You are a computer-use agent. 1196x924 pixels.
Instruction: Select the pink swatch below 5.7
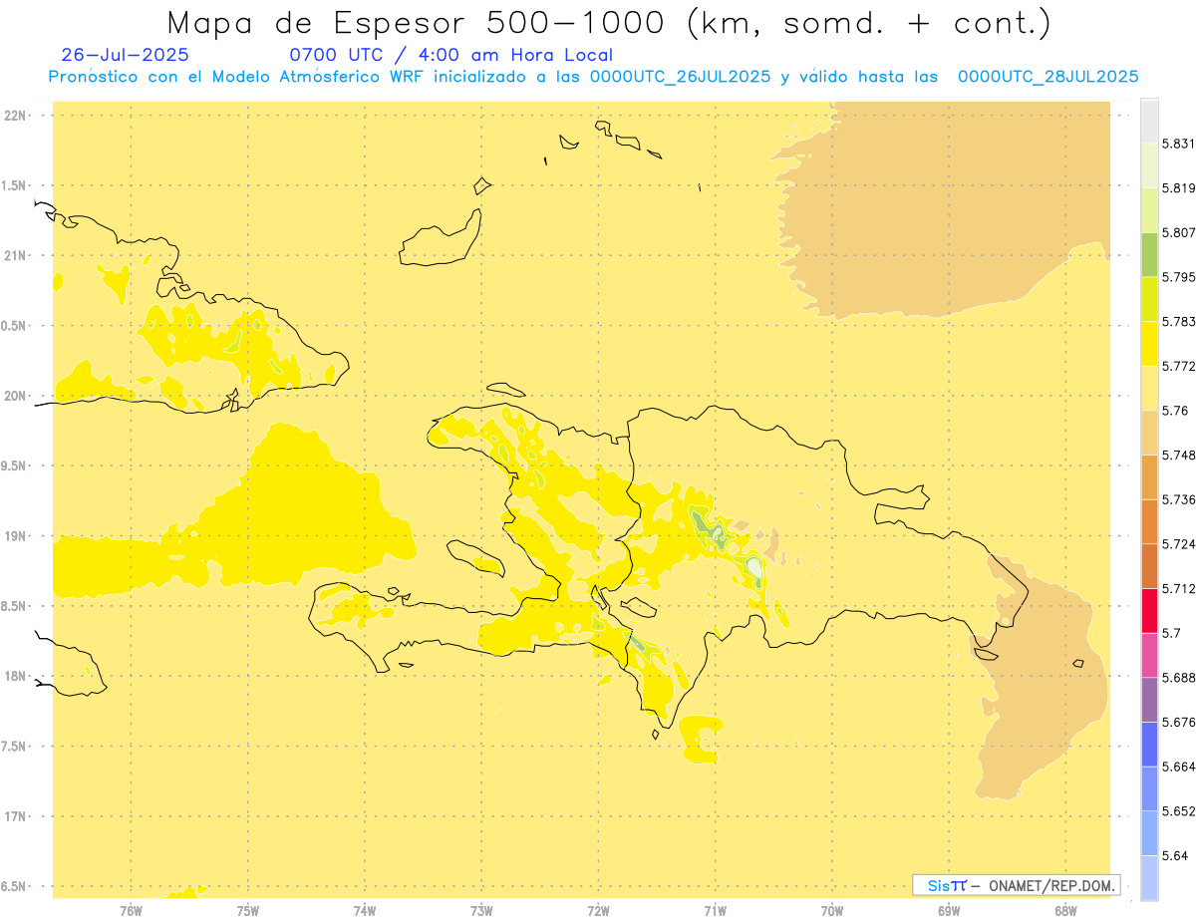pos(1149,655)
